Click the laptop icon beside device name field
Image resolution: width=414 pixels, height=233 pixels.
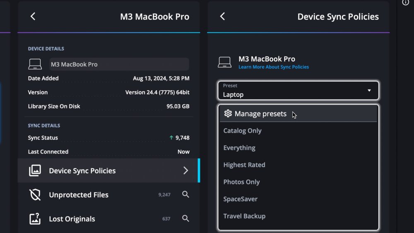pyautogui.click(x=35, y=65)
